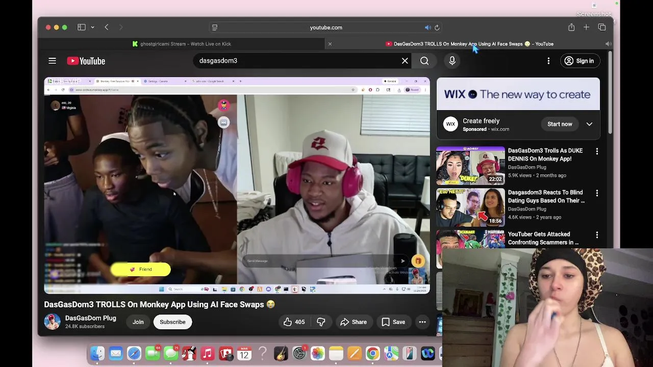Open DasGasDom Plug channel name link
653x367 pixels.
(x=91, y=318)
